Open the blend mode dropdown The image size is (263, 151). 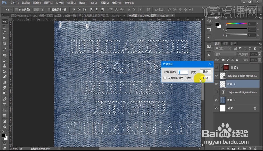pyautogui.click(x=226, y=54)
